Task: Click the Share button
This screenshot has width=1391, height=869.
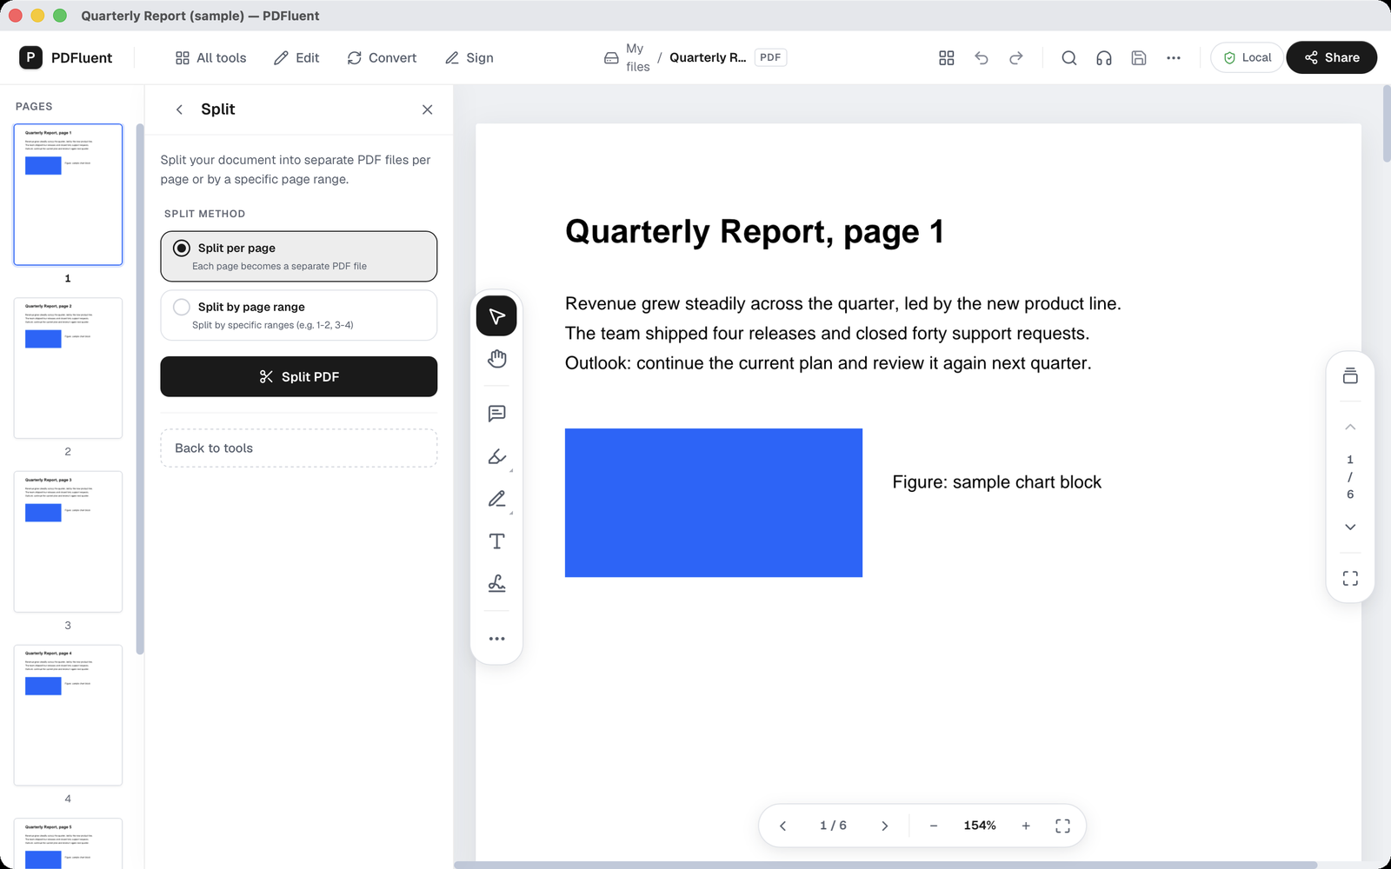Action: 1331,57
